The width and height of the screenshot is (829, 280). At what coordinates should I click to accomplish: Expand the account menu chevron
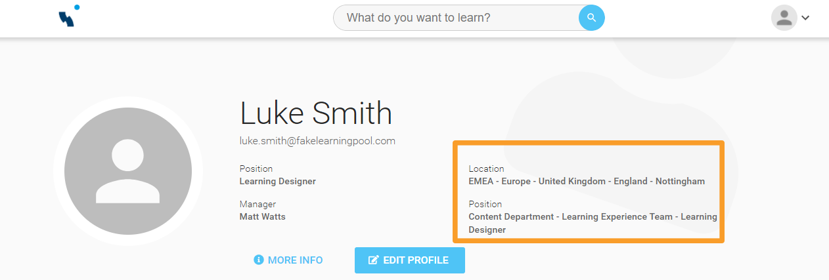(x=805, y=18)
